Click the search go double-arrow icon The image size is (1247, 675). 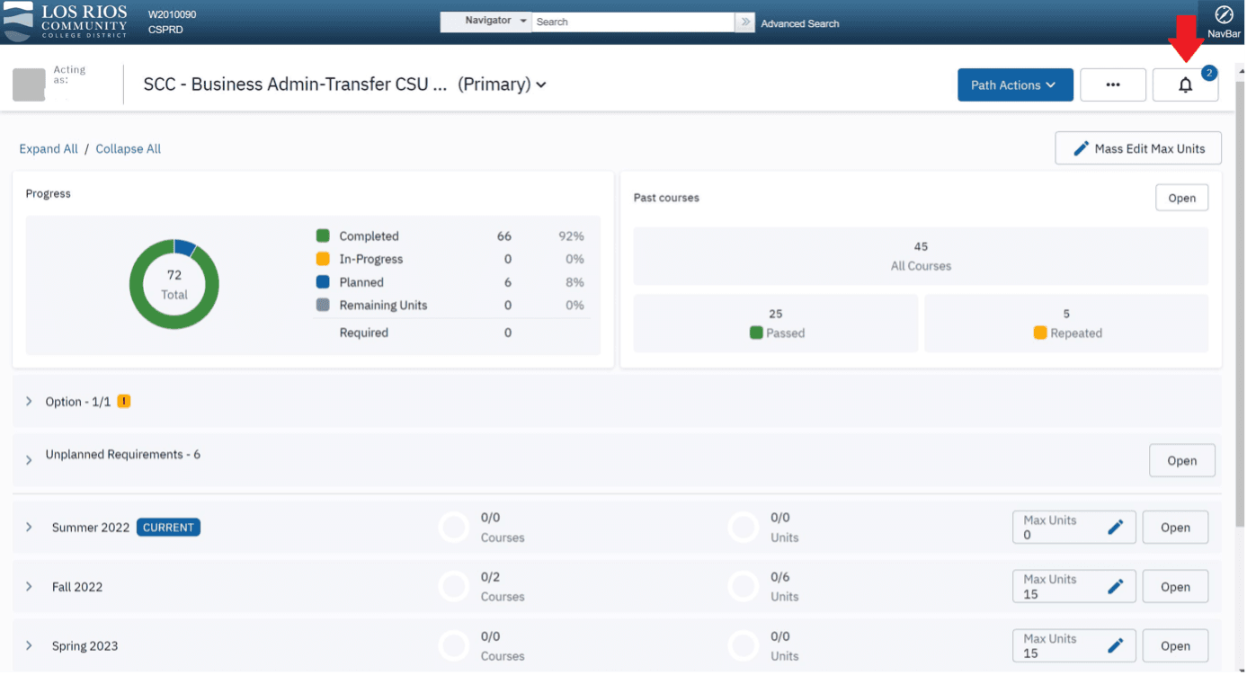[x=744, y=22]
